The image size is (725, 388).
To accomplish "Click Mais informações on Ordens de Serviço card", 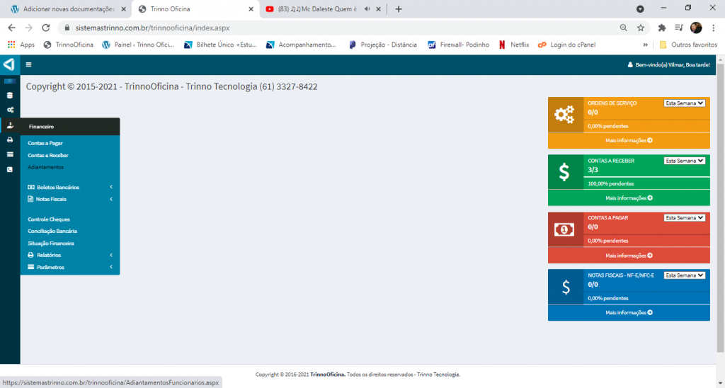I will click(629, 140).
